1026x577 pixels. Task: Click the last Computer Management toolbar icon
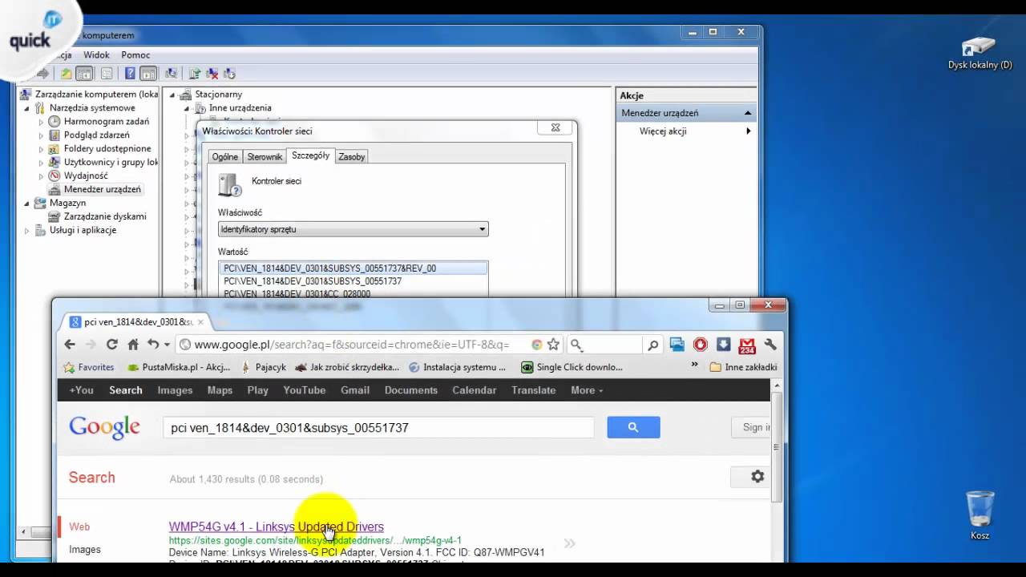click(229, 74)
